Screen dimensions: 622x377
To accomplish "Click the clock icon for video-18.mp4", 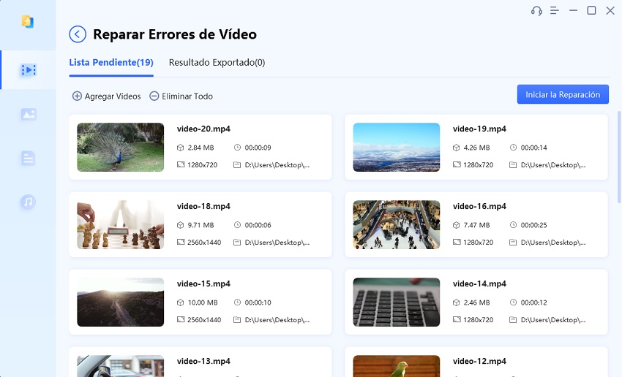I will point(237,225).
